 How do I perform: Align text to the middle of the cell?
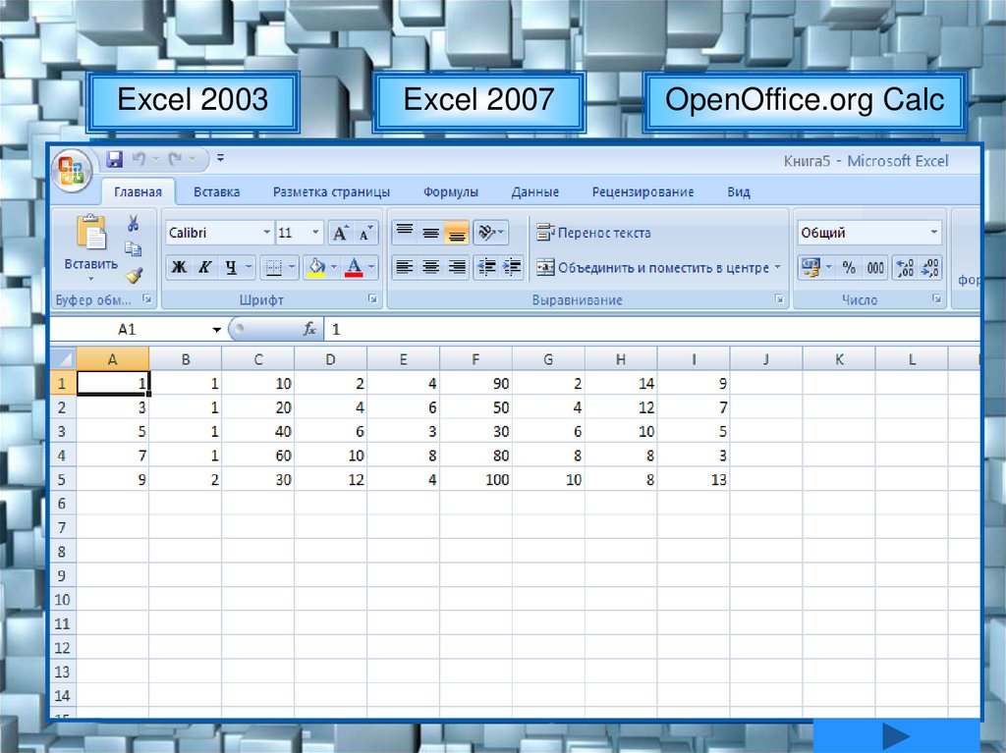point(430,233)
